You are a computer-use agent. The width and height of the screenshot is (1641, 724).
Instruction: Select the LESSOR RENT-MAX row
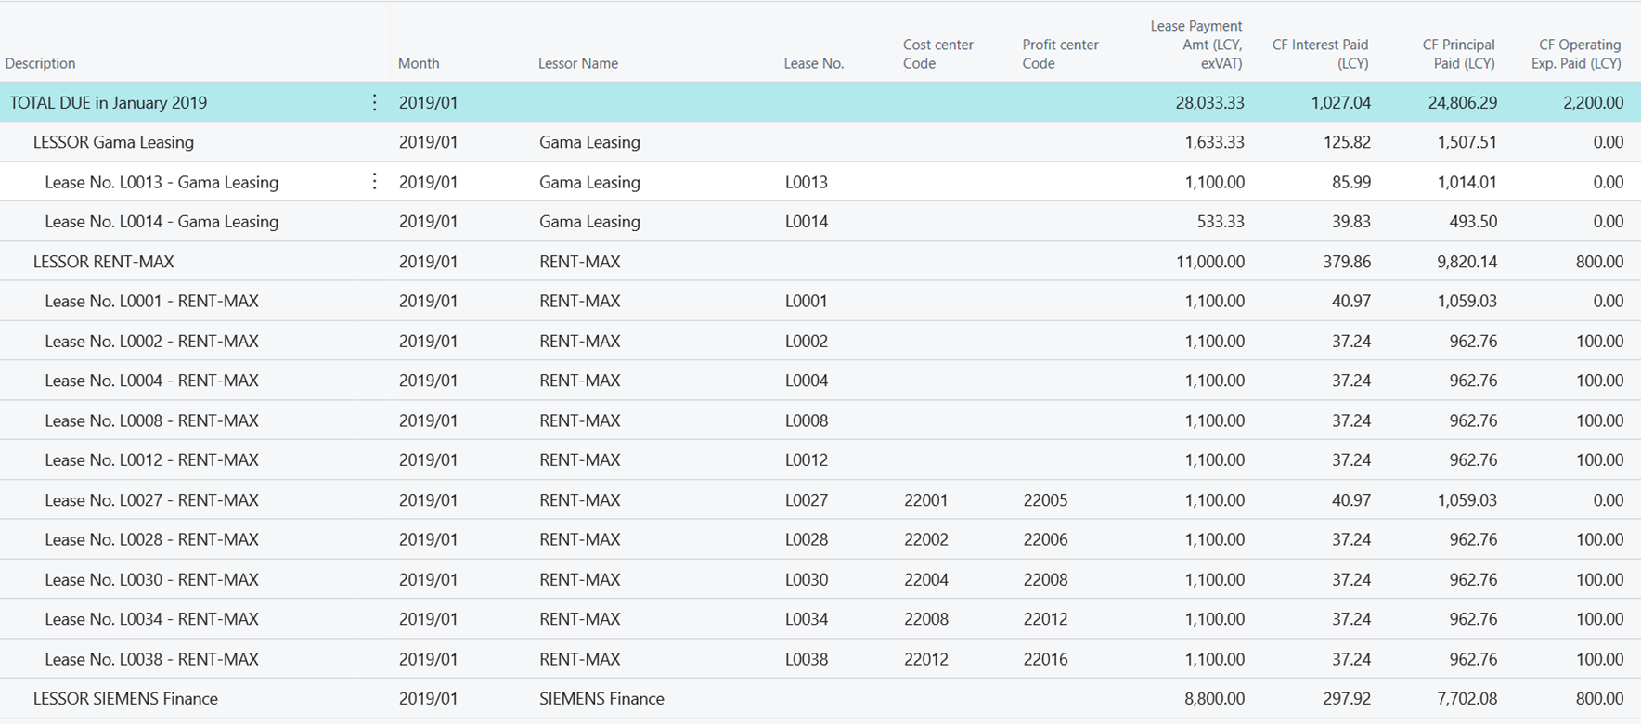[820, 262]
